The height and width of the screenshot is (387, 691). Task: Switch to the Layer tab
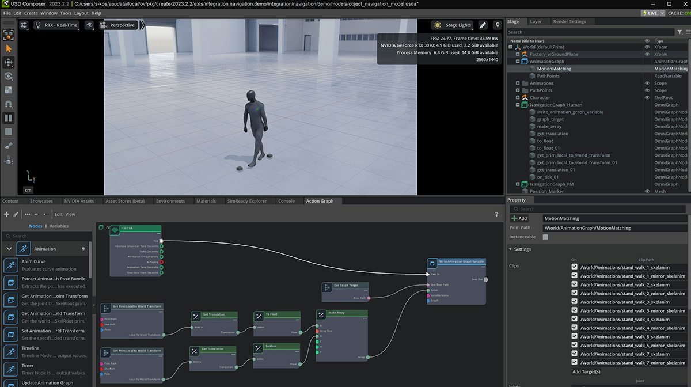click(x=536, y=22)
